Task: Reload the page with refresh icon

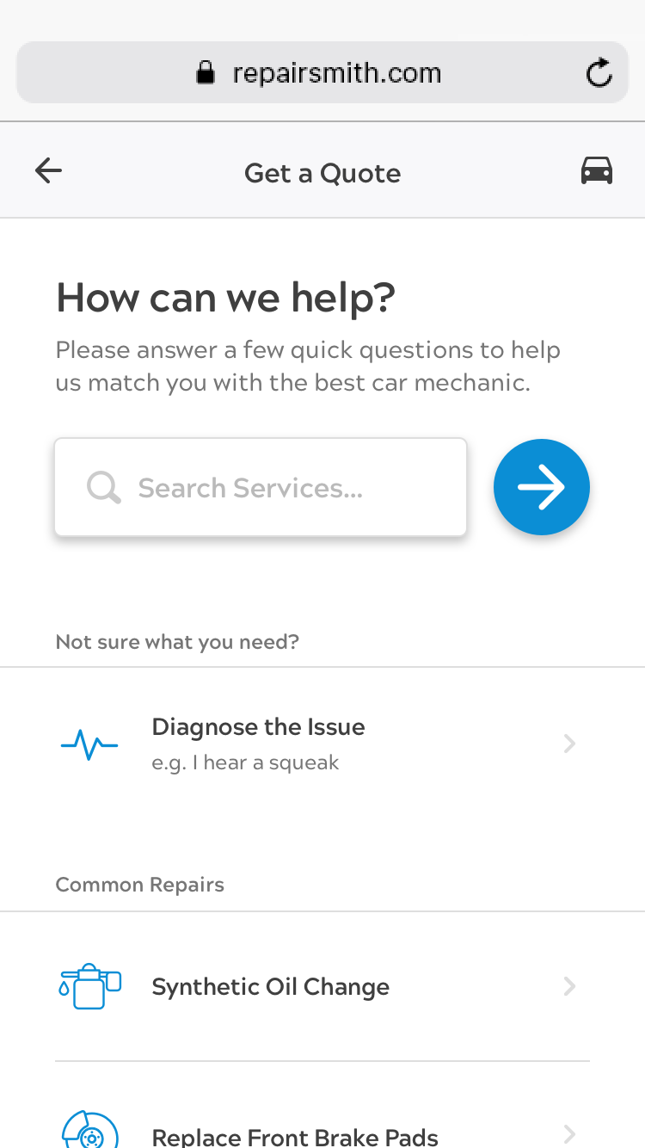Action: (599, 73)
